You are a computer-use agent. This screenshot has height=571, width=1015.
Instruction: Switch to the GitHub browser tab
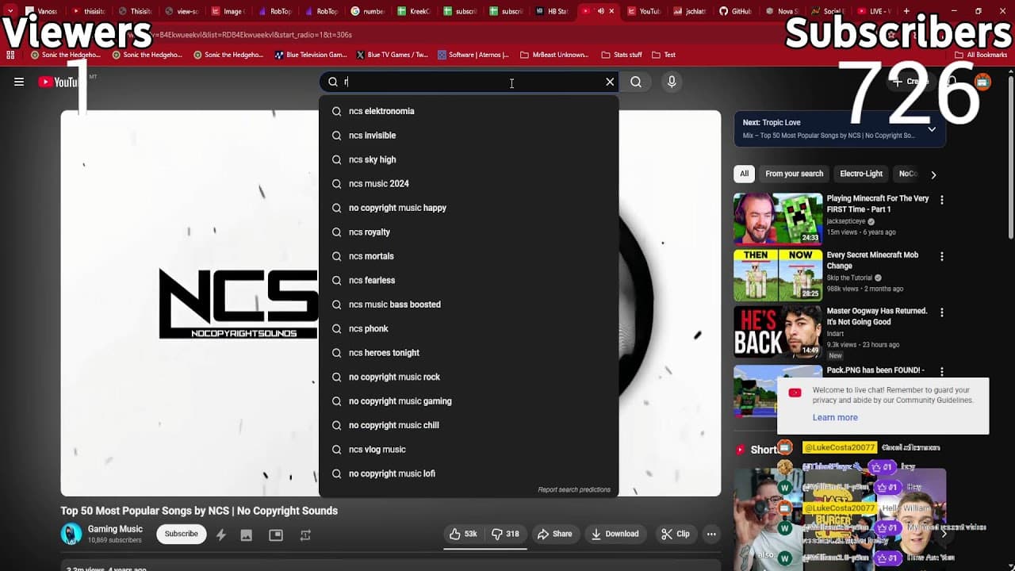(x=736, y=11)
